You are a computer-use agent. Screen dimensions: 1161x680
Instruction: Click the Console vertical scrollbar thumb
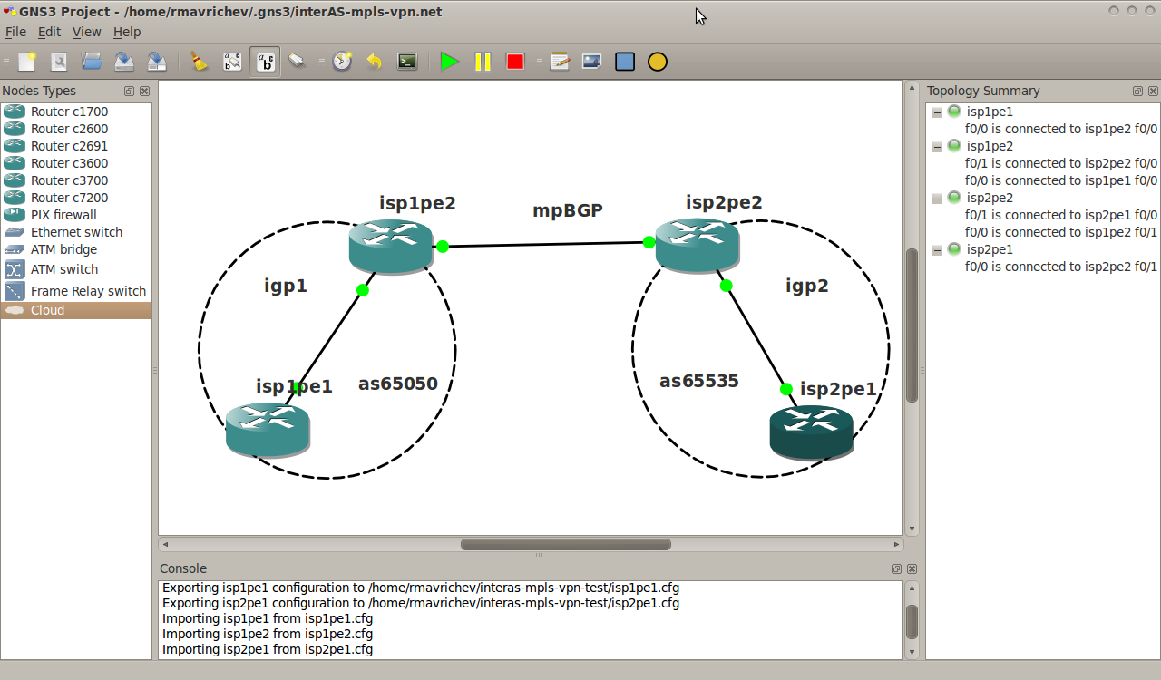[912, 622]
